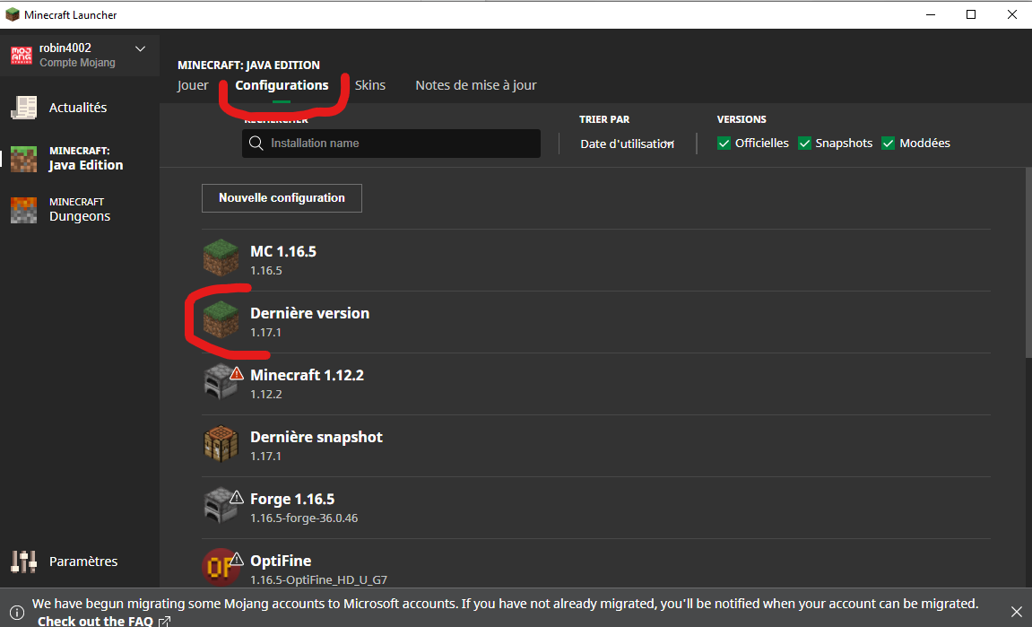Click the configurations list scrollbar
The width and height of the screenshot is (1032, 627).
click(x=1028, y=264)
